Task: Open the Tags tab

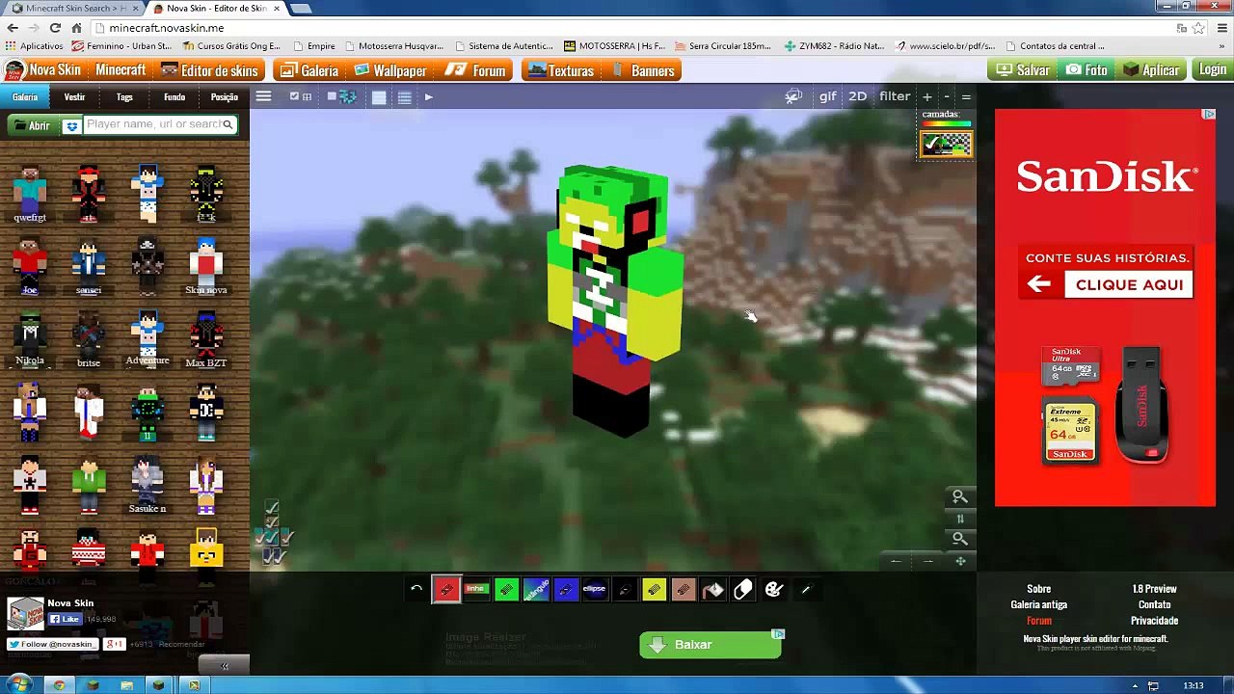Action: 124,97
